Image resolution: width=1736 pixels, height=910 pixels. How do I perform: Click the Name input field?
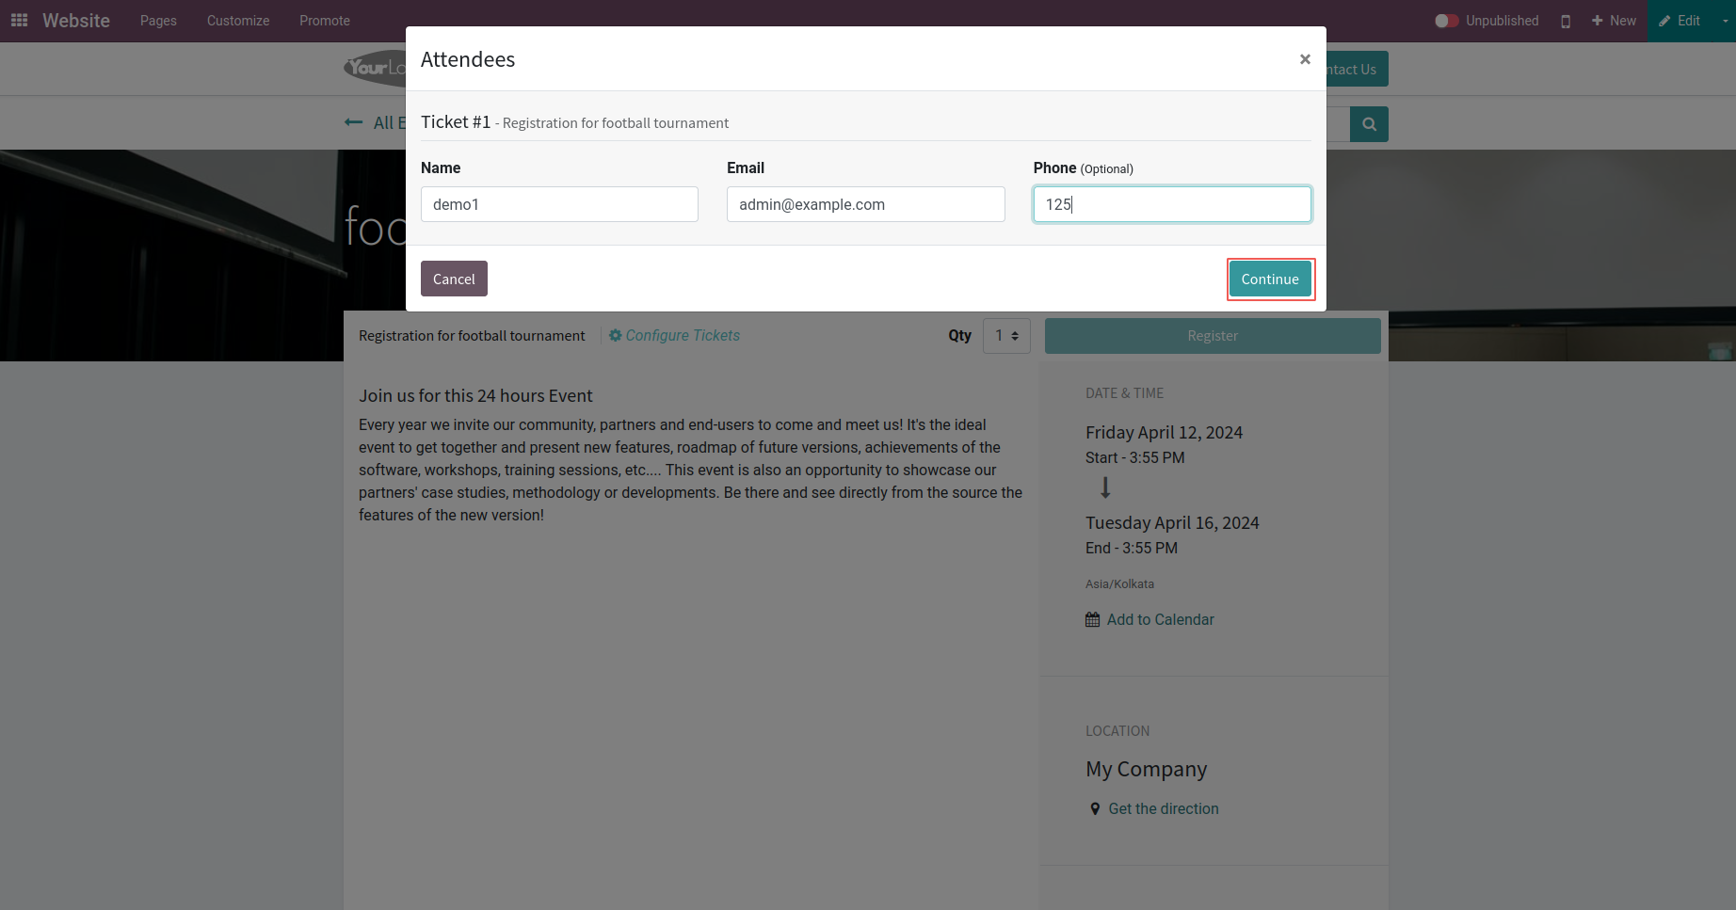[x=559, y=204]
